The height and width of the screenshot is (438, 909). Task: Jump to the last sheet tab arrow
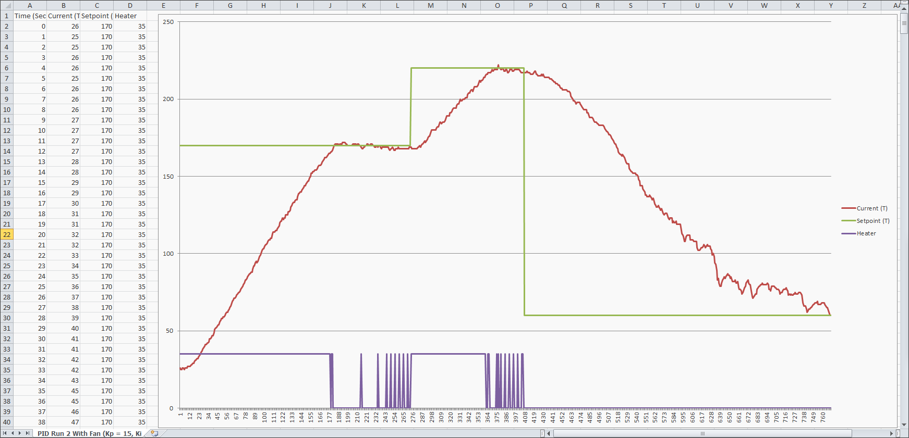(x=28, y=433)
